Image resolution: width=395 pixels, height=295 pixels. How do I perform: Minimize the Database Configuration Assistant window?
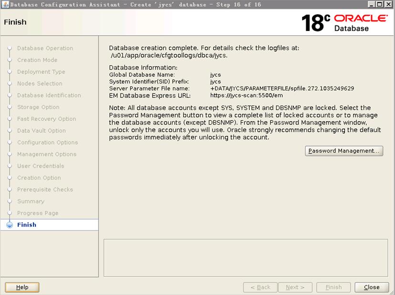[x=371, y=4]
